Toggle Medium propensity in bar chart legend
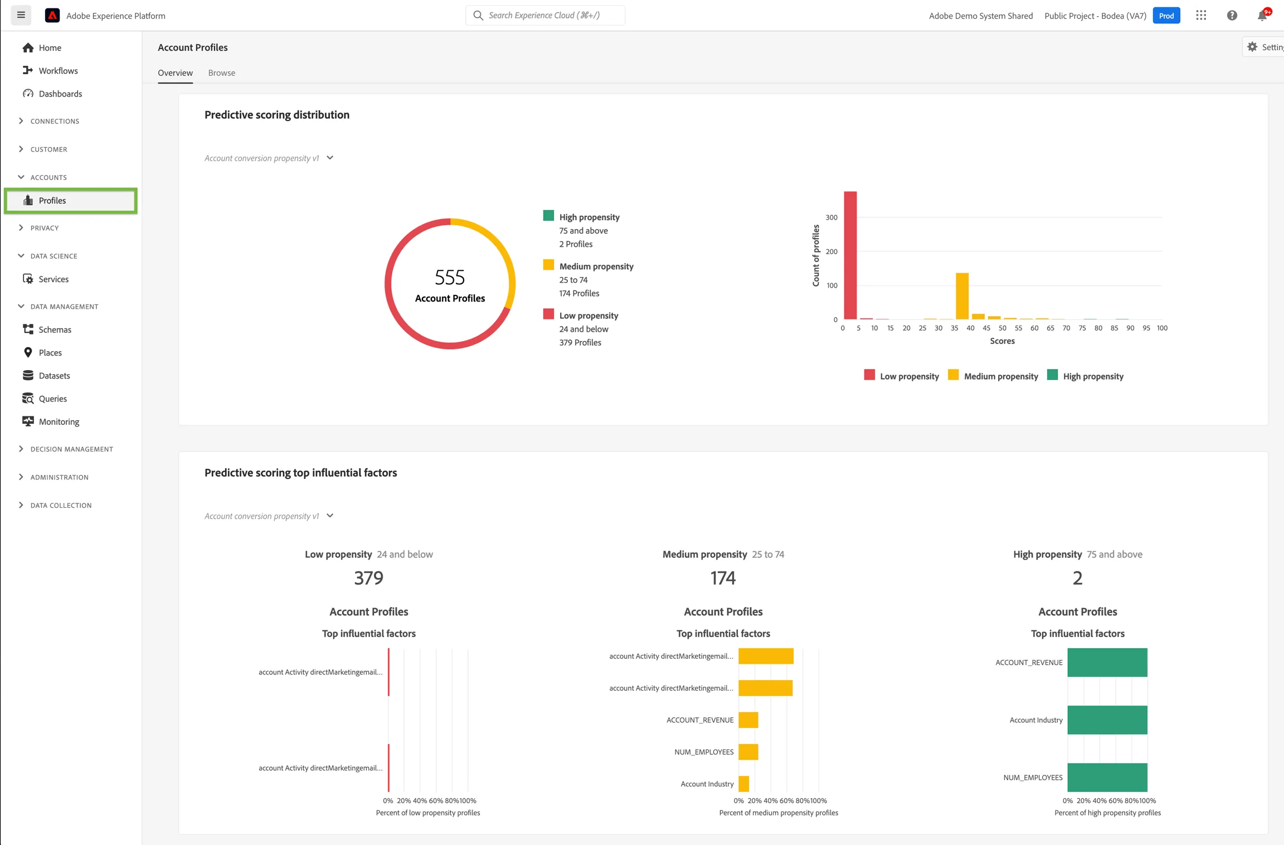Image resolution: width=1284 pixels, height=845 pixels. pyautogui.click(x=993, y=376)
